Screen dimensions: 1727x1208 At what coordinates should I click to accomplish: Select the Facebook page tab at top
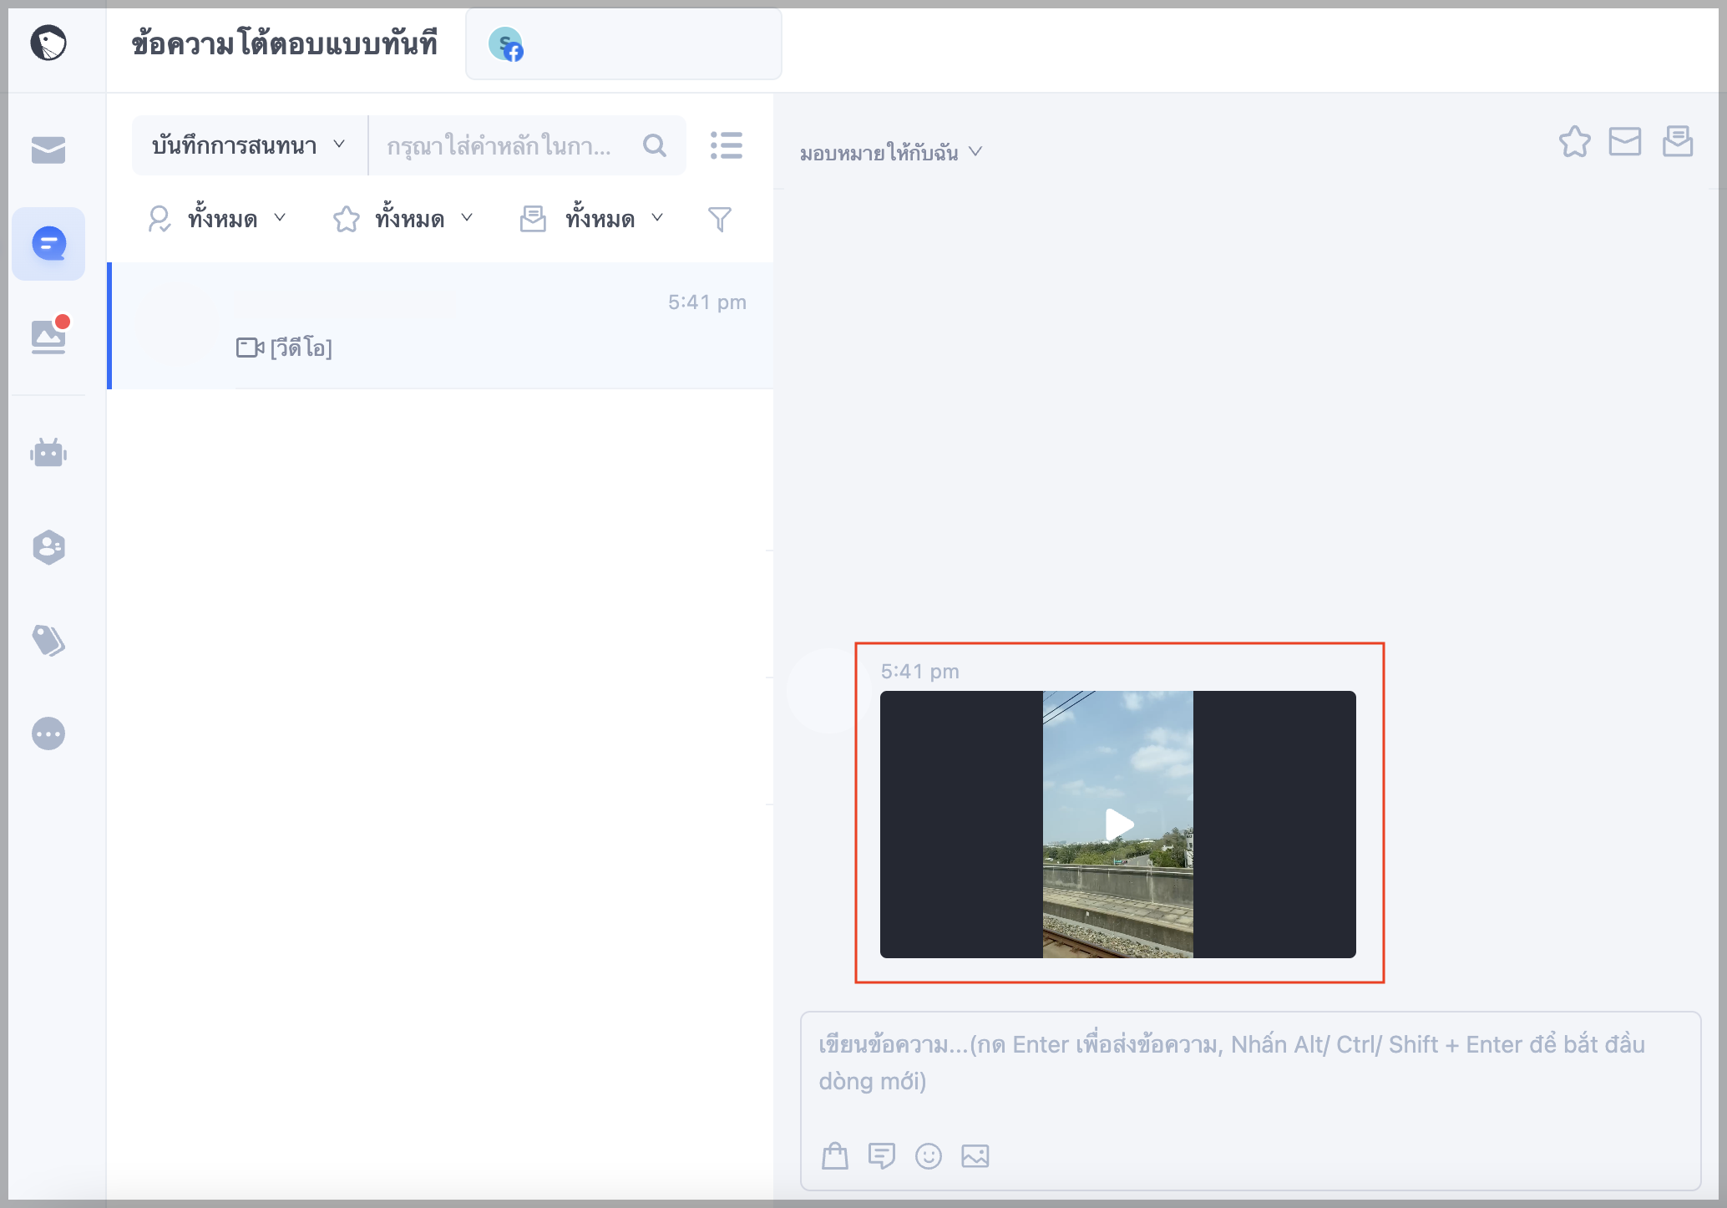point(623,44)
